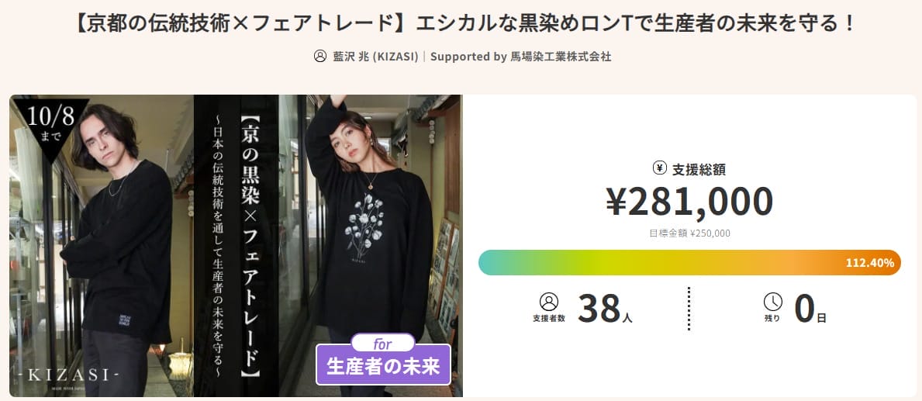Click the profile icon beside 藍沢 兆
This screenshot has height=401, width=922.
pos(319,57)
